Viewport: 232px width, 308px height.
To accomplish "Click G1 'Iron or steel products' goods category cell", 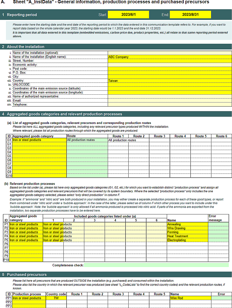I will pos(39,140).
